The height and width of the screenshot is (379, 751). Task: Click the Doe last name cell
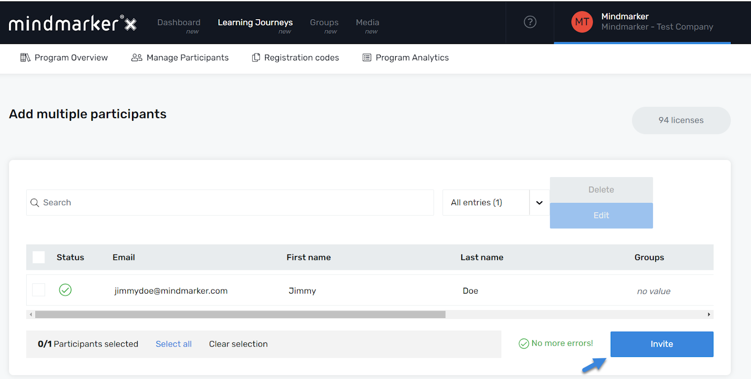(470, 291)
